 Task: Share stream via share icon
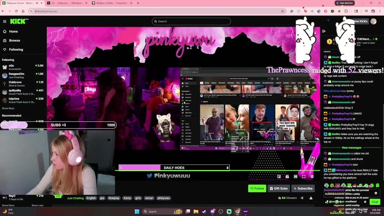(302, 198)
